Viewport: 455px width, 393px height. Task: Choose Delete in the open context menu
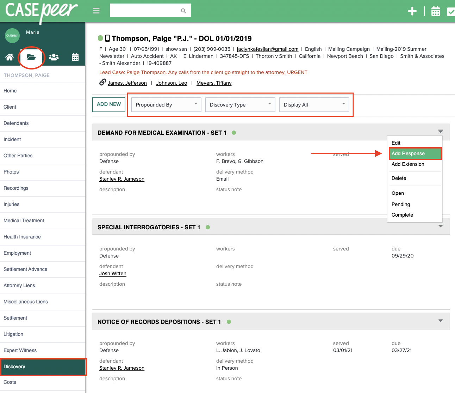[x=399, y=178]
